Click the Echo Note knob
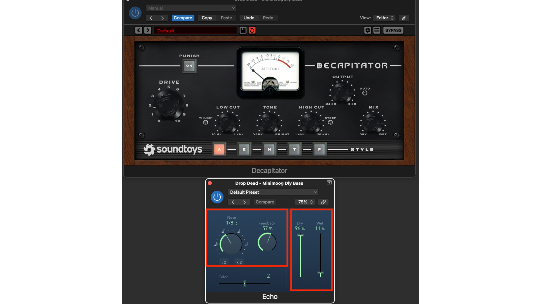This screenshot has height=304, width=541. tap(231, 244)
